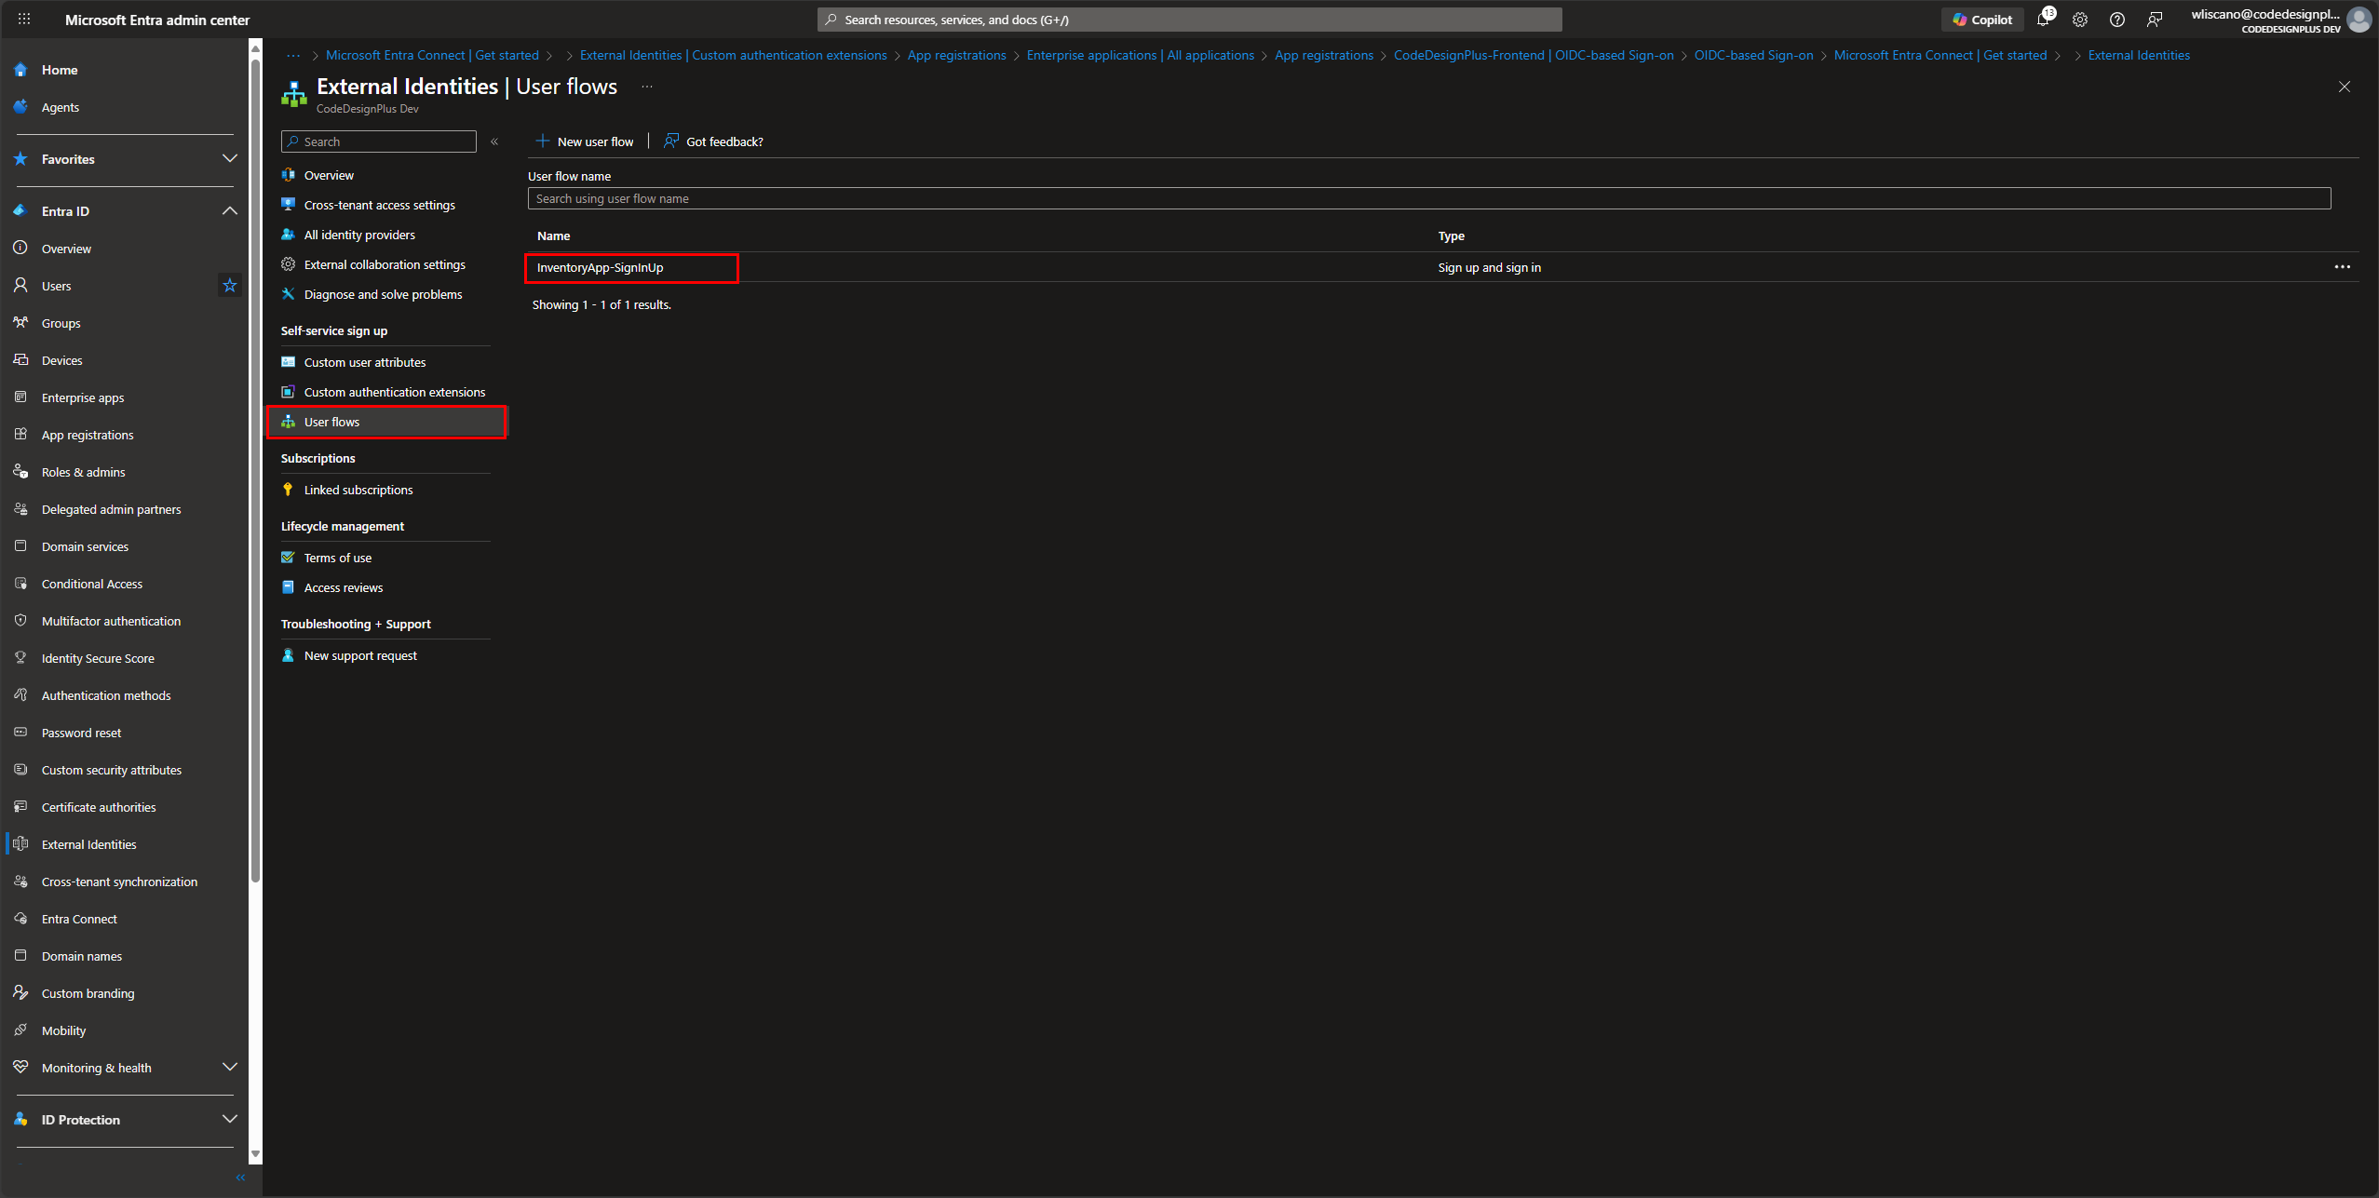Expand the ID Protection section
Screen dimensions: 2379x1198
click(x=229, y=1119)
